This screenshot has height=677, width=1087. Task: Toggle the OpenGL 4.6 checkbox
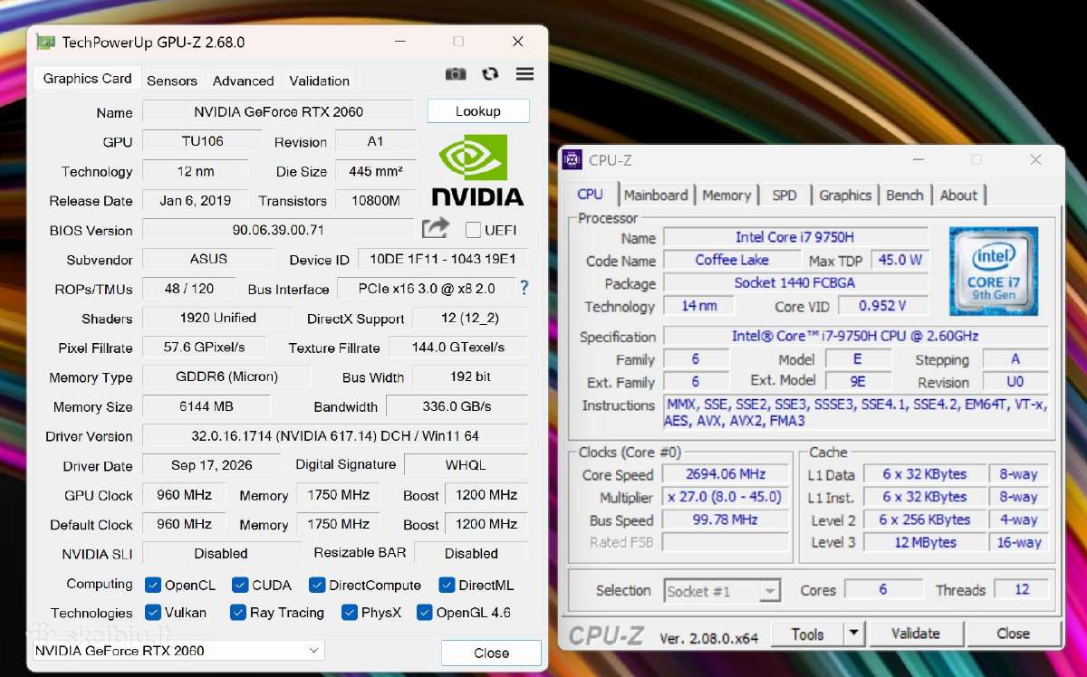click(425, 613)
